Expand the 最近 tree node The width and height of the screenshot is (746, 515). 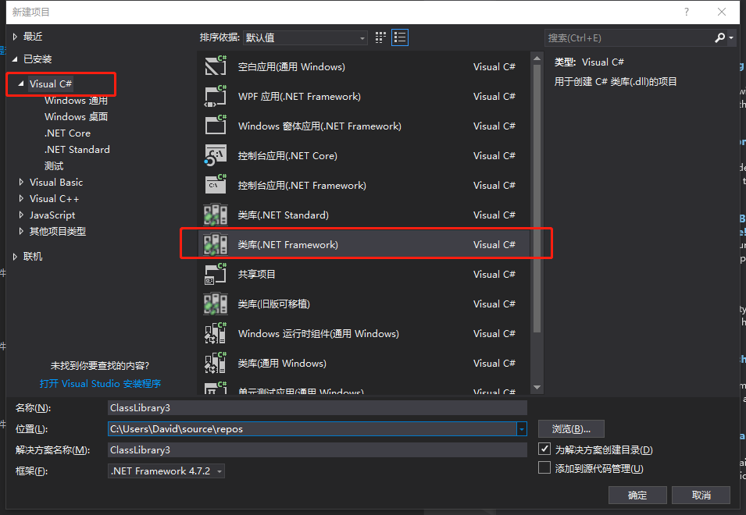(x=15, y=37)
